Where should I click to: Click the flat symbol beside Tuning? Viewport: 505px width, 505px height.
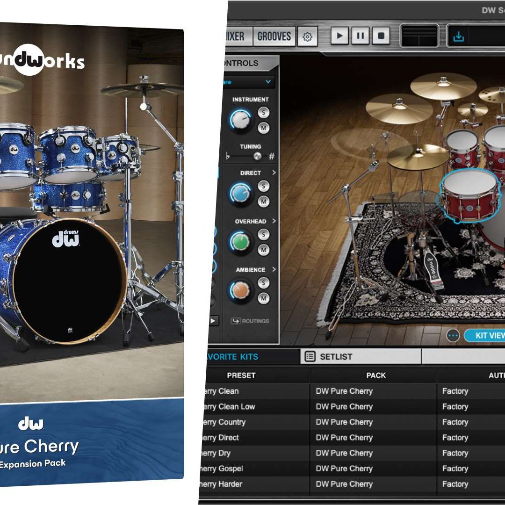(228, 156)
